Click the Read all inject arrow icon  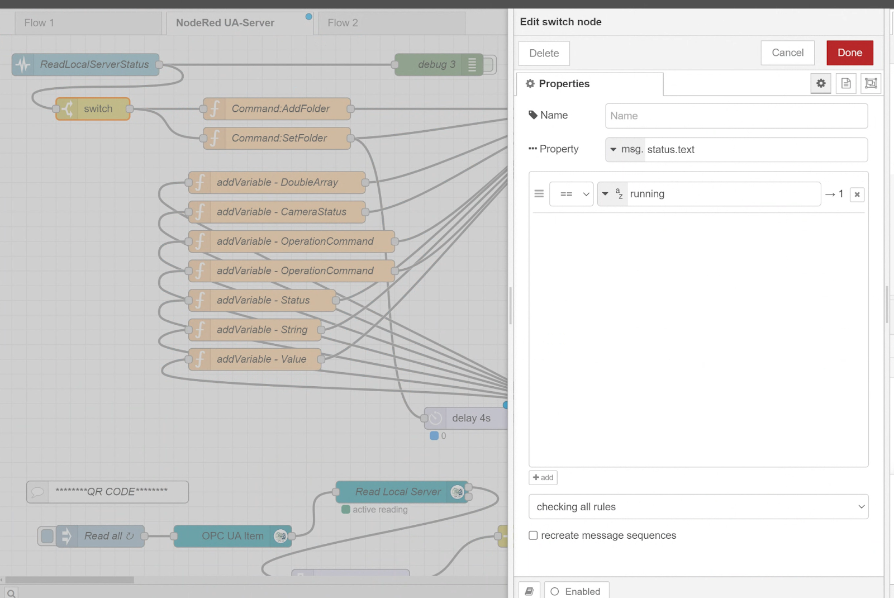[67, 536]
